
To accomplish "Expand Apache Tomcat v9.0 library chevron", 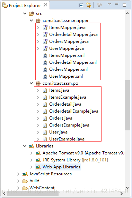I will pos(32,153).
